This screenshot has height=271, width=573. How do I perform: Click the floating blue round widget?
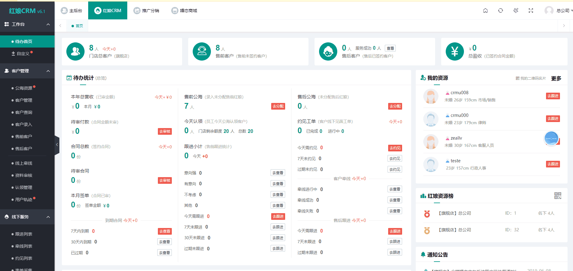551,139
